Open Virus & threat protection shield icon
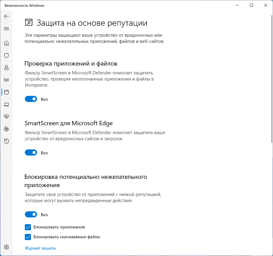273x256 pixels. tap(6, 55)
